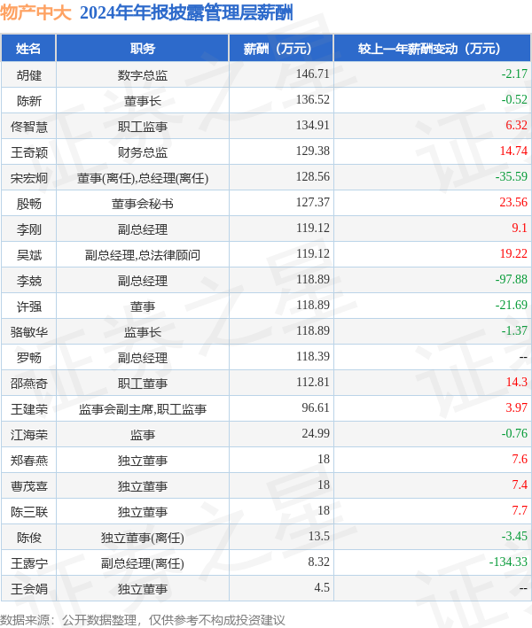
Task: Click the 副总经理,总法律顾问 cell
Action: point(143,254)
